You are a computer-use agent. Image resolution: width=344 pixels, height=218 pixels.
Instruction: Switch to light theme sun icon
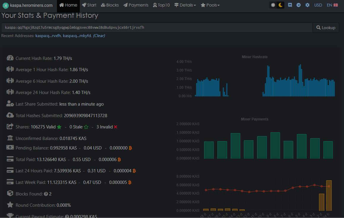coord(273,5)
